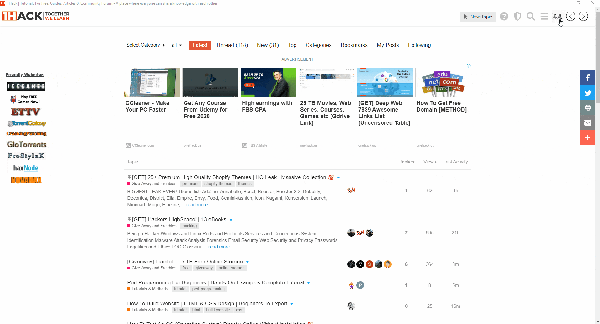Open CrackingPatching logo link
This screenshot has height=324, width=600.
[27, 133]
